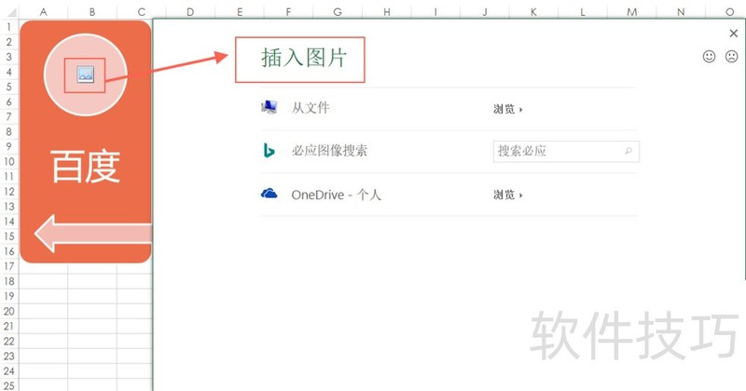This screenshot has width=746, height=391.
Task: Click the magnifier search icon in Bing box
Action: (x=629, y=151)
